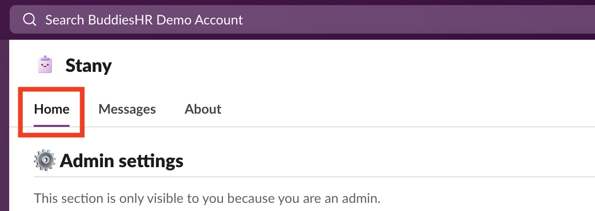The width and height of the screenshot is (595, 211).
Task: Click the purple underline beneath Home
Action: coord(52,125)
